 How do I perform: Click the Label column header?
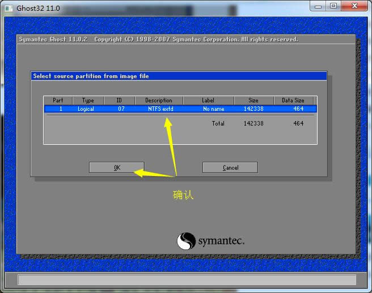click(208, 100)
